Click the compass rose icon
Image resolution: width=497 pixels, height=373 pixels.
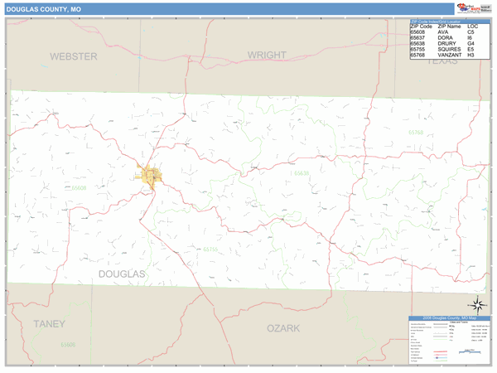click(x=477, y=303)
